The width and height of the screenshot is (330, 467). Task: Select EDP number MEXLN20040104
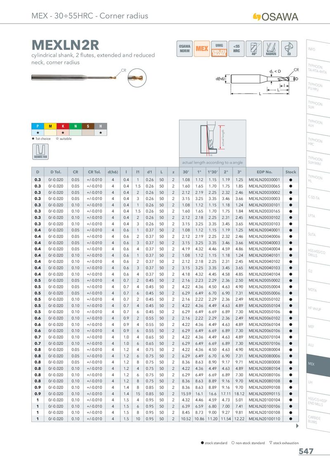tap(264, 274)
